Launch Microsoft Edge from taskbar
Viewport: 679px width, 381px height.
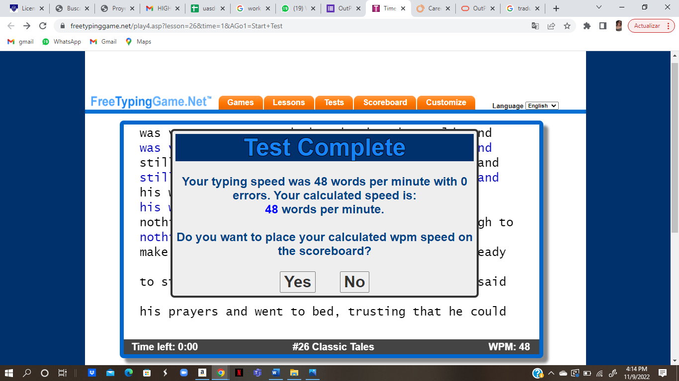pos(129,373)
